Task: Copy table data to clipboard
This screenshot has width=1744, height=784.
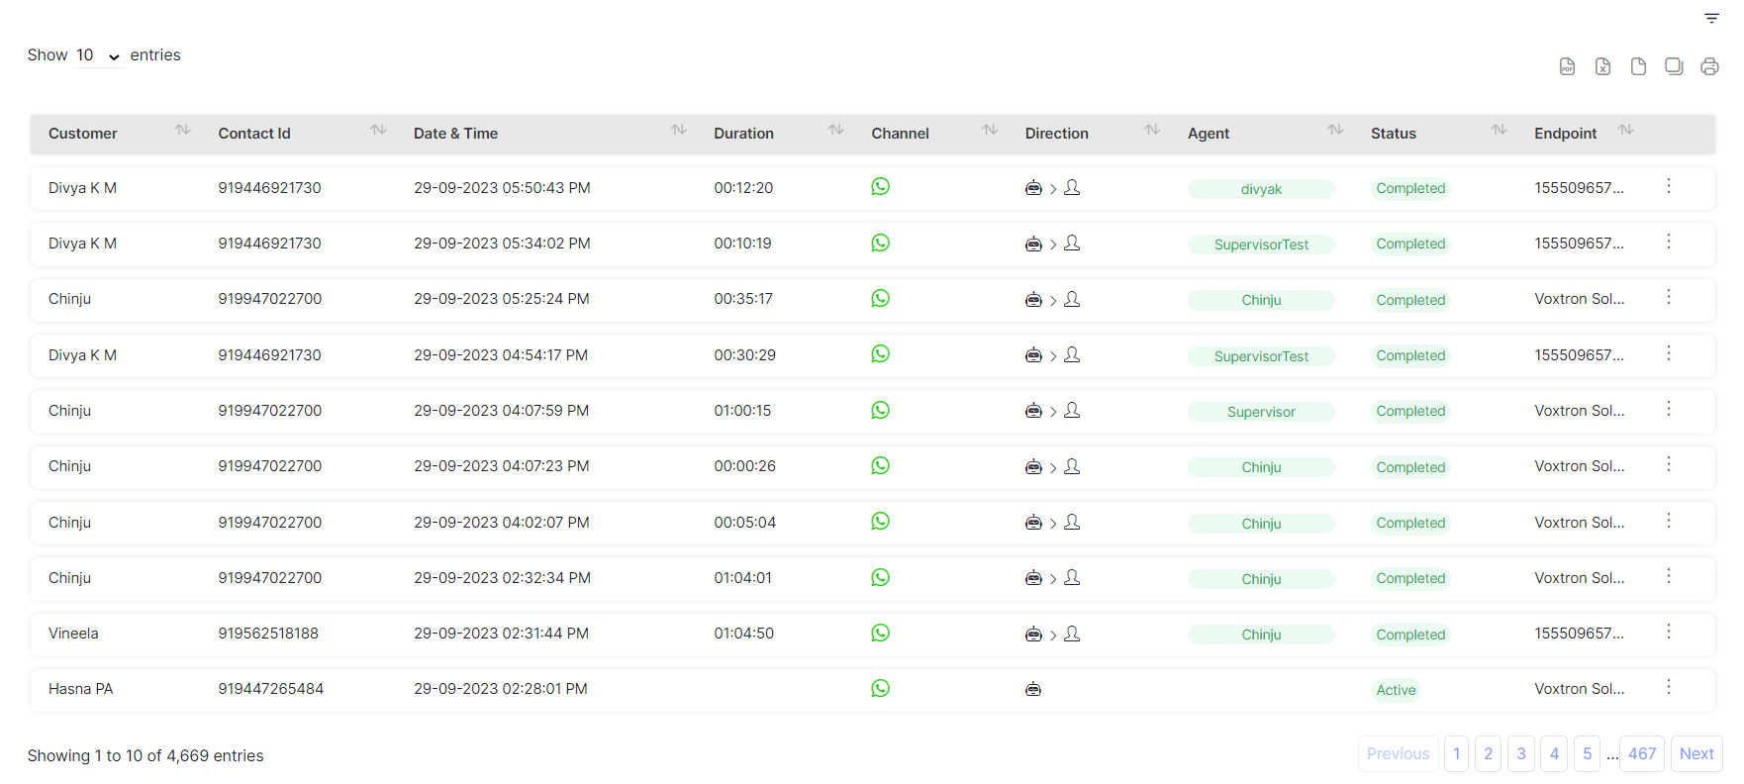Action: coord(1674,66)
